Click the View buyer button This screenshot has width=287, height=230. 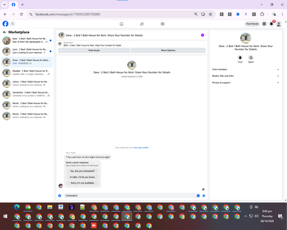pos(94,50)
